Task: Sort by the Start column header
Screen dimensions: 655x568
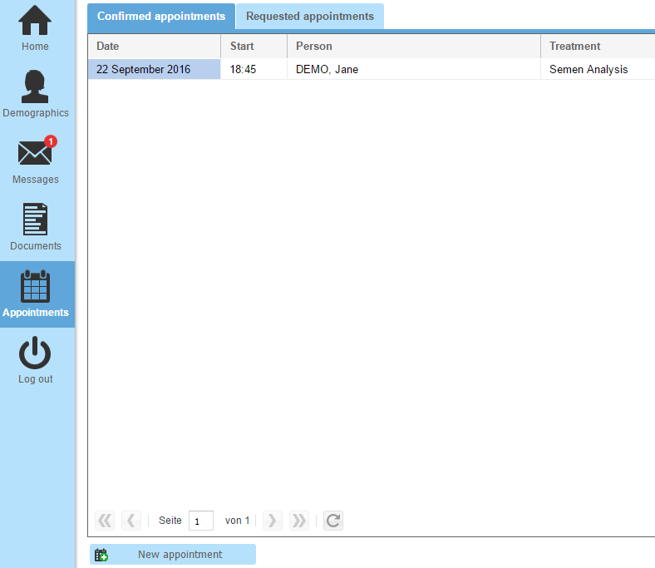Action: (254, 47)
